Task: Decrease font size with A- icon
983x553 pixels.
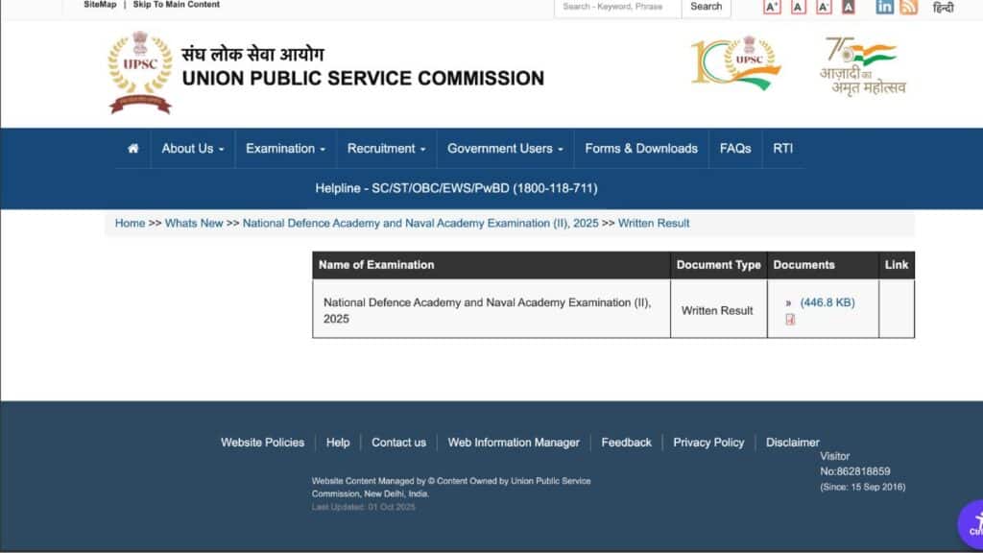Action: point(824,7)
